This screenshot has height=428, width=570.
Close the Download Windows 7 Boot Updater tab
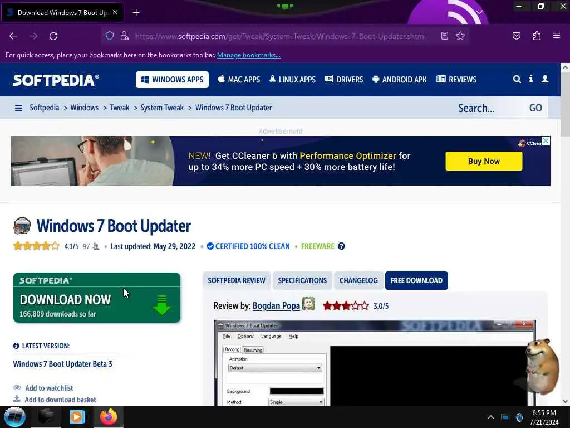(x=115, y=12)
